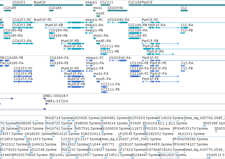
Task: Click transcript Myo61F-RD
Action: (73, 44)
